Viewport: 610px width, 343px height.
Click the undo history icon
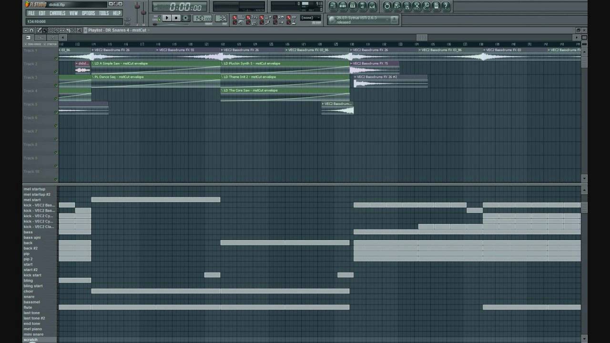click(387, 6)
